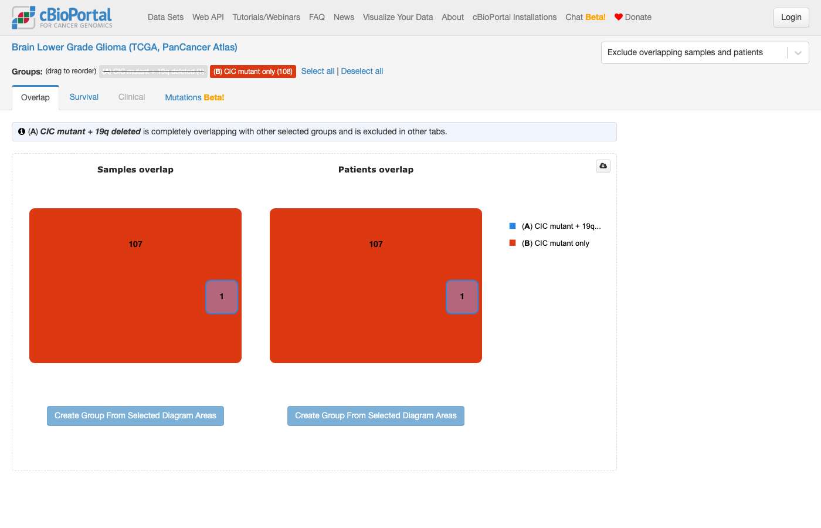Open the News page
The width and height of the screenshot is (821, 528).
pyautogui.click(x=344, y=17)
